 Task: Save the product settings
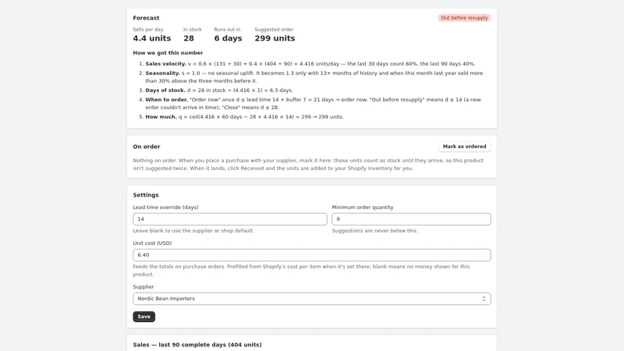pos(144,317)
